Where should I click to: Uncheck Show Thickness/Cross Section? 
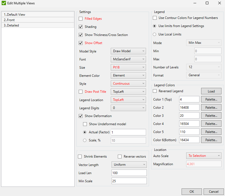pyautogui.click(x=80, y=35)
